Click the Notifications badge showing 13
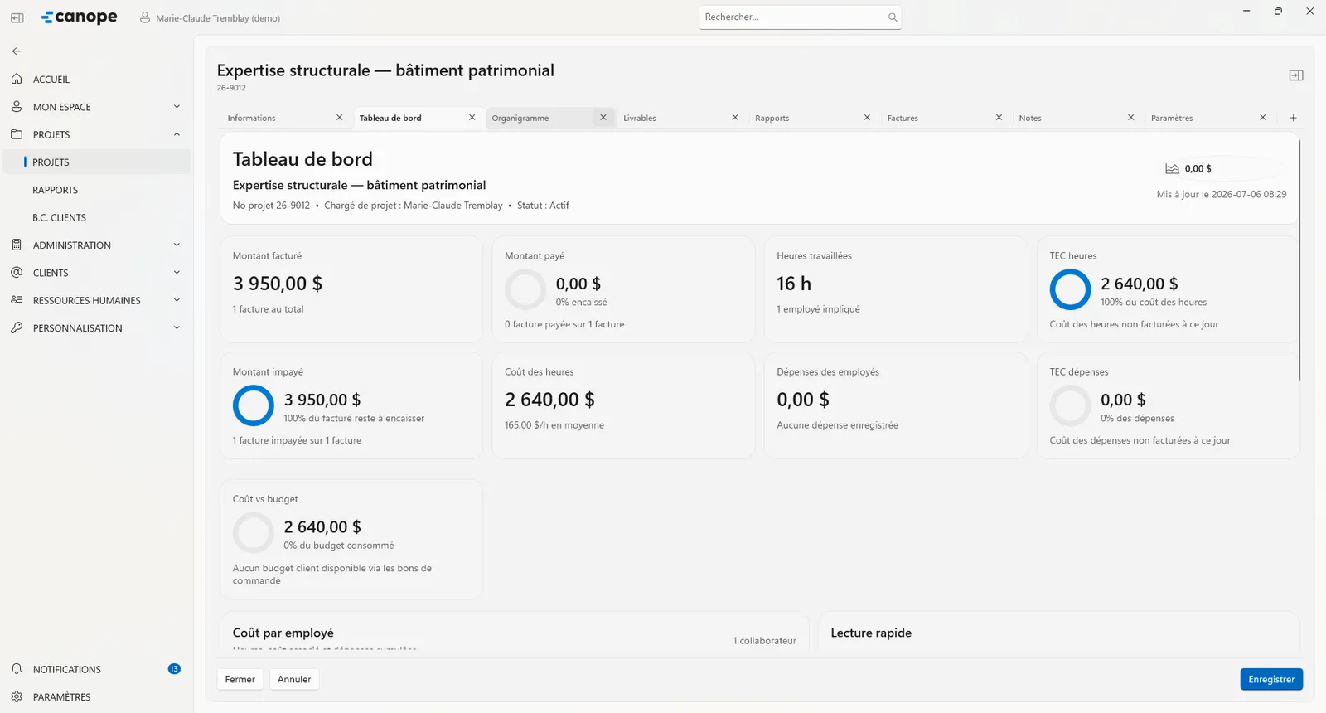The image size is (1326, 713). [x=174, y=669]
